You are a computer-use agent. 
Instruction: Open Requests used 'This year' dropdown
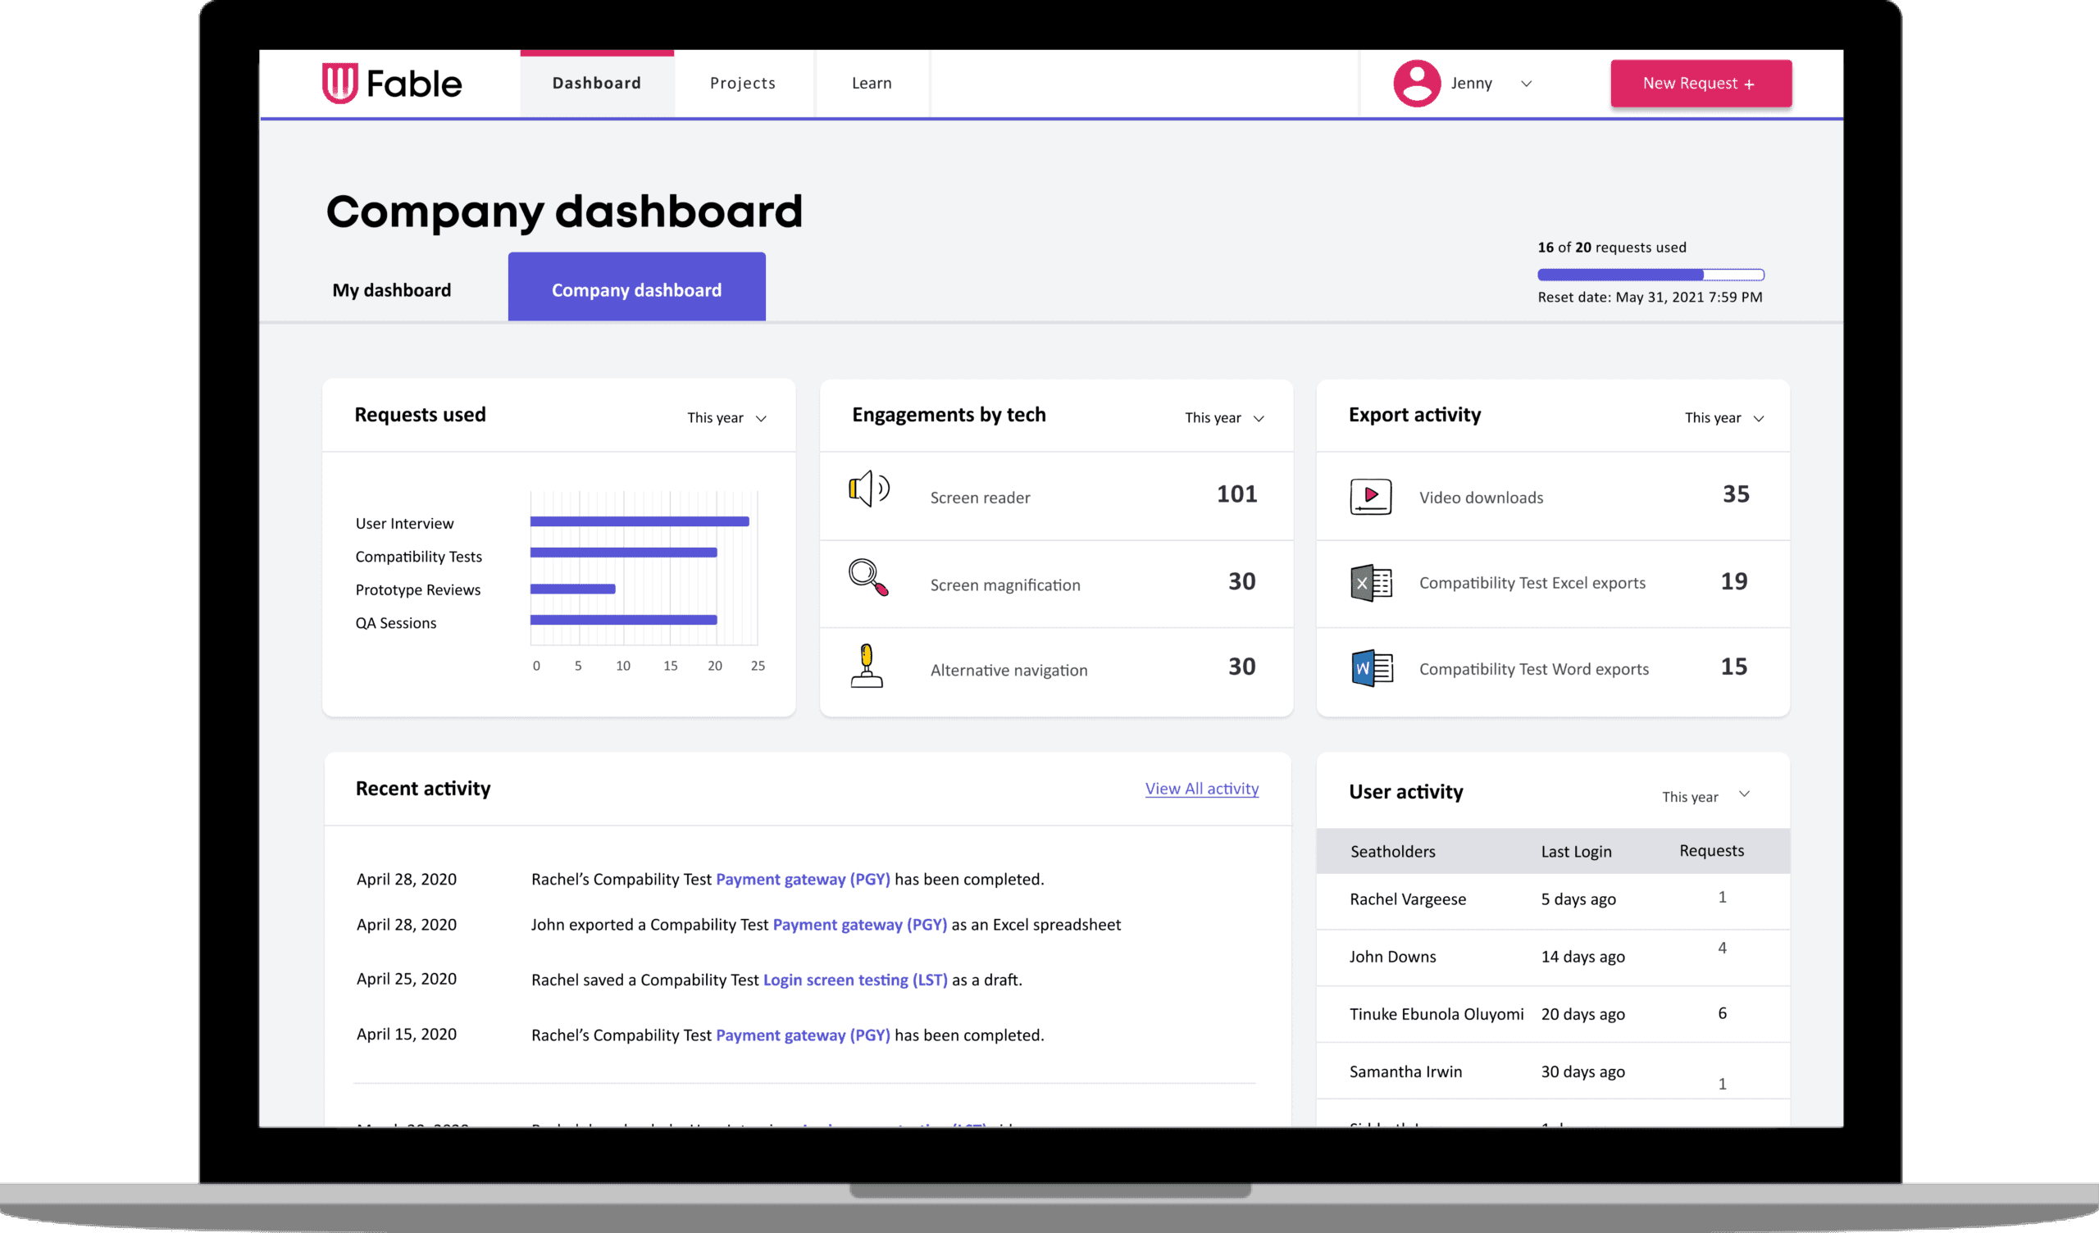pyautogui.click(x=726, y=418)
